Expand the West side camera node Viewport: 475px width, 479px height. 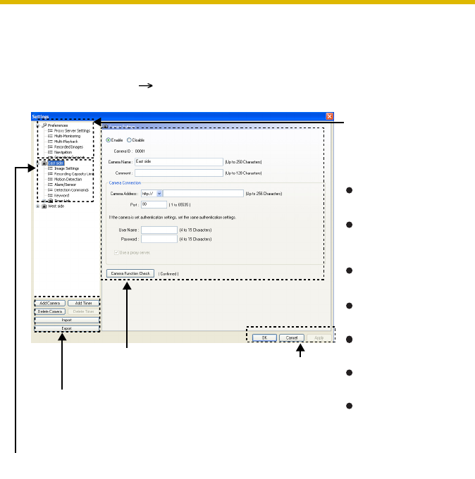click(x=37, y=206)
